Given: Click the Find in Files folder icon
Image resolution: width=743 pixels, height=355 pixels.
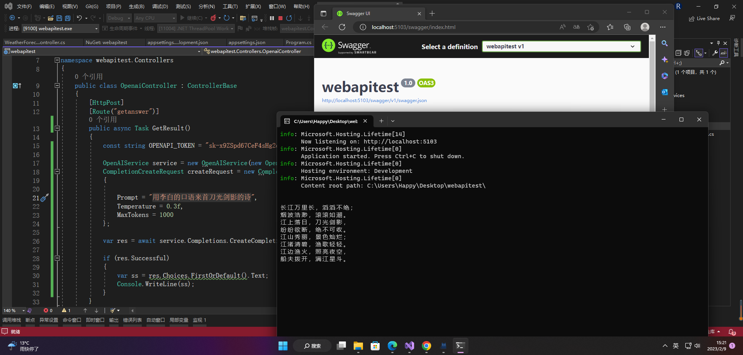Looking at the screenshot, I should pyautogui.click(x=243, y=18).
